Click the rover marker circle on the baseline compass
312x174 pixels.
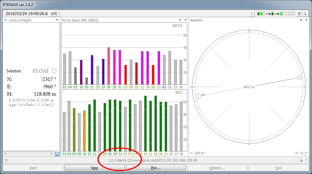pos(199,96)
